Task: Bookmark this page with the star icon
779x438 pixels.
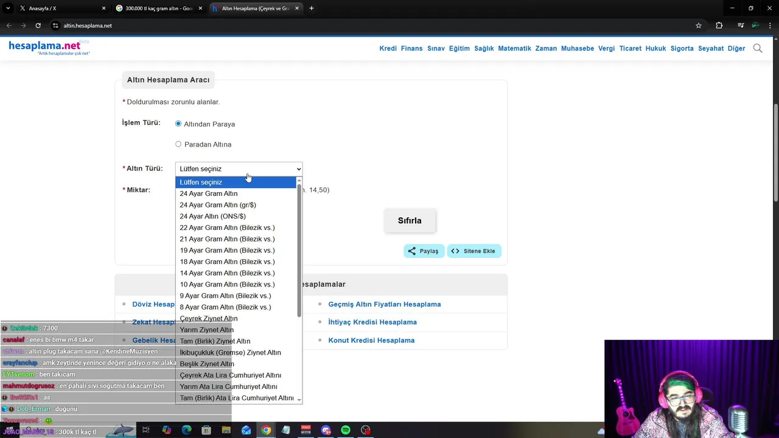Action: click(699, 26)
